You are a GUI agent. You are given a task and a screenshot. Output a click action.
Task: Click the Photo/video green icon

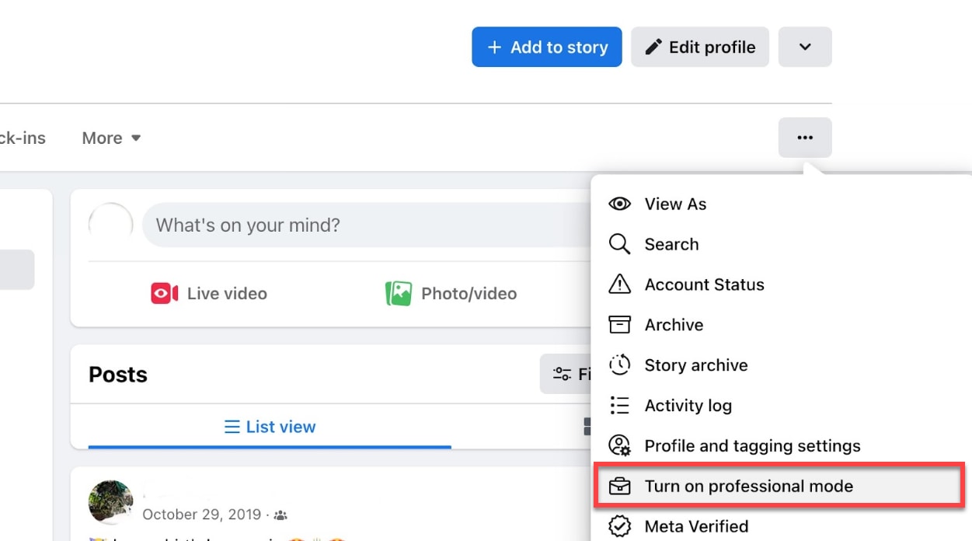point(399,293)
